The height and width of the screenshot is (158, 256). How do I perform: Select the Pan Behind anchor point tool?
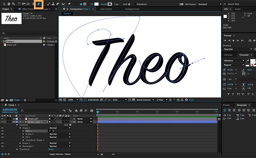click(x=28, y=4)
